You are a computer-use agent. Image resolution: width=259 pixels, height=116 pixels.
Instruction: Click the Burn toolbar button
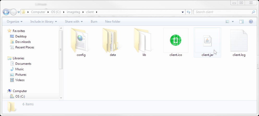(x=94, y=22)
